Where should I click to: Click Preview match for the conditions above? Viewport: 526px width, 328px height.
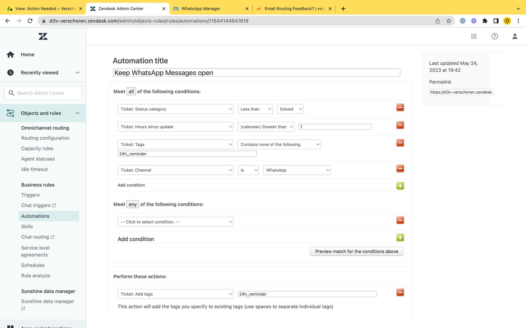[x=356, y=251]
